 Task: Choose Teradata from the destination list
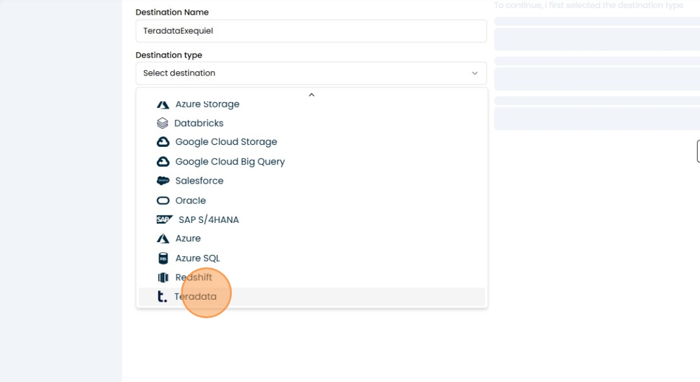point(195,297)
